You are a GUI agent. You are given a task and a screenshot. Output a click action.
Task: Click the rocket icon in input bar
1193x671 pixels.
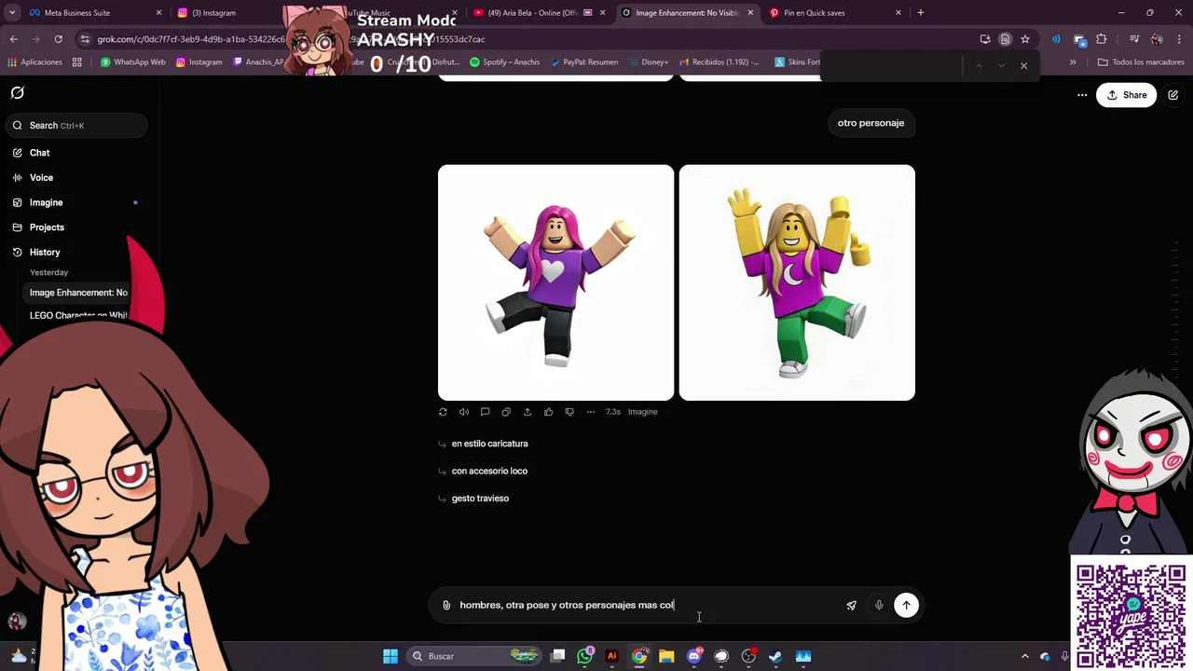click(x=851, y=606)
